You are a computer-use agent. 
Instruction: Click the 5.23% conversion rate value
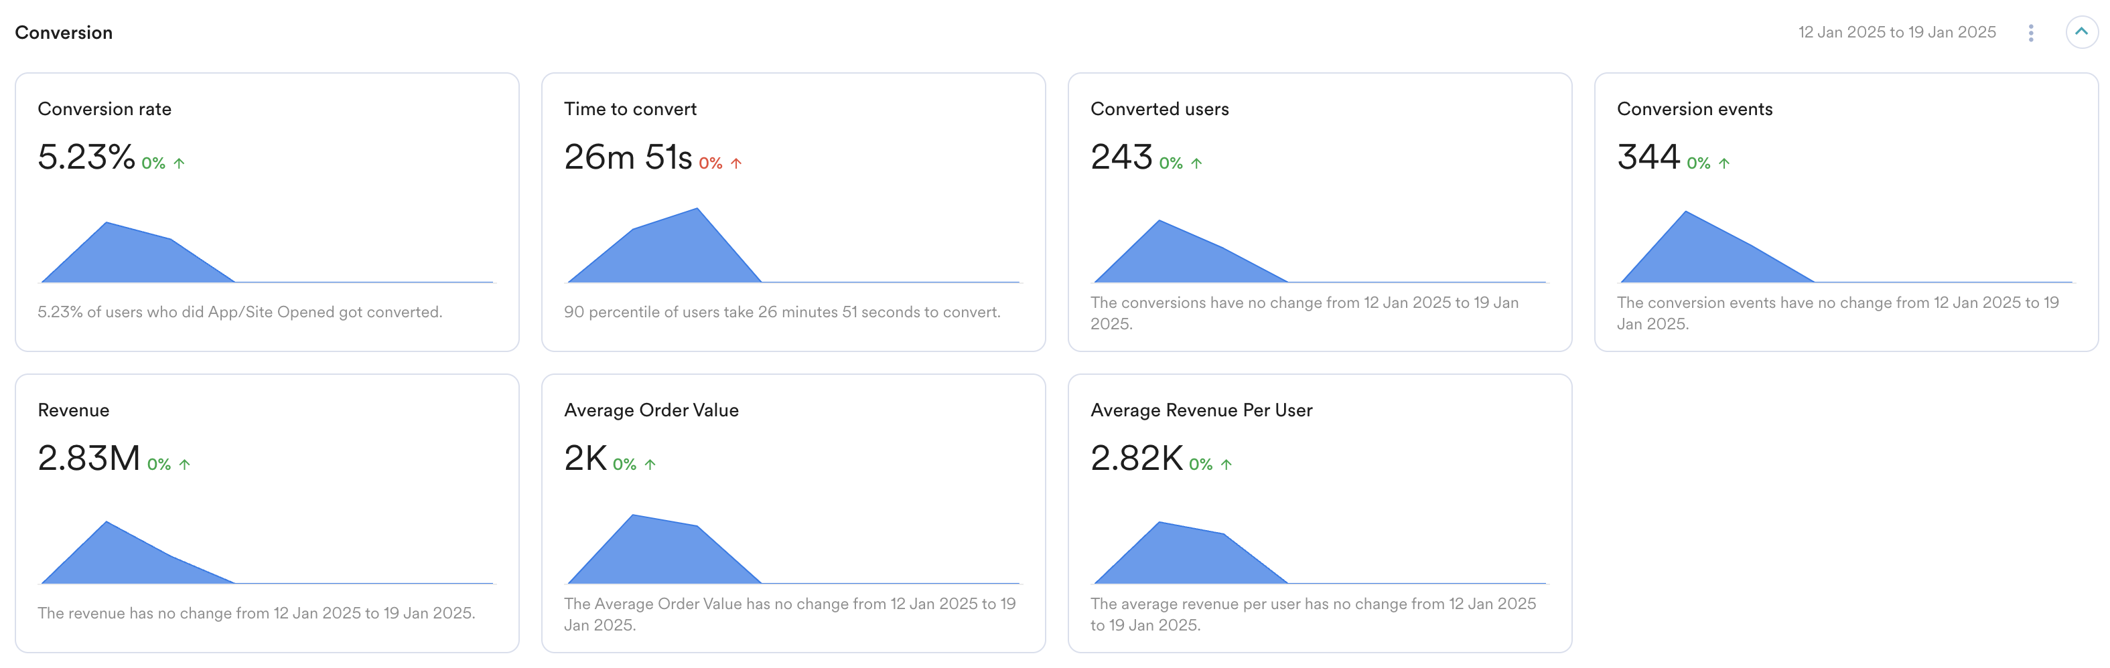(x=86, y=157)
